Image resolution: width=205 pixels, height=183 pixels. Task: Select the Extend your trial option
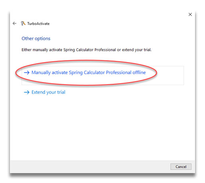coord(48,92)
